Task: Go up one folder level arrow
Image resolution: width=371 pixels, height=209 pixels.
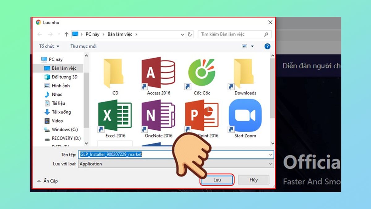Action: point(66,34)
